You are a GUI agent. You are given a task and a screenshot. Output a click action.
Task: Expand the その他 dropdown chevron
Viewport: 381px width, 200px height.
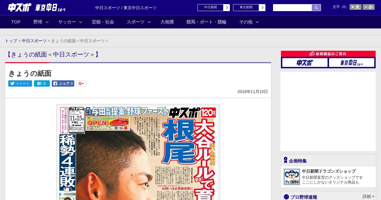point(257,22)
